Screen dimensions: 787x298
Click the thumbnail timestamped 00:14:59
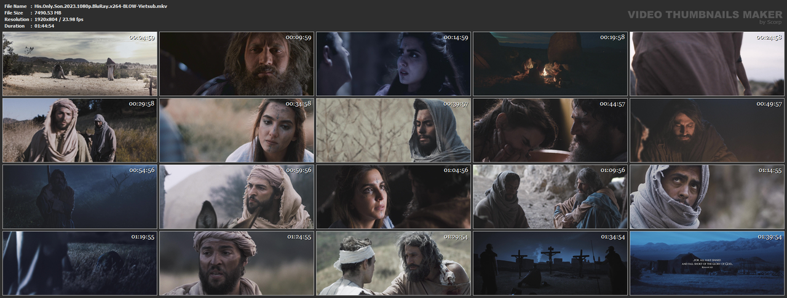point(393,64)
